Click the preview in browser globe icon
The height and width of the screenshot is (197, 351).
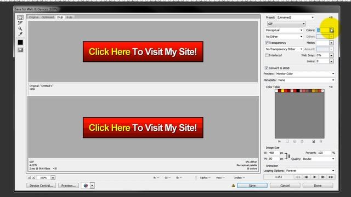click(86, 186)
